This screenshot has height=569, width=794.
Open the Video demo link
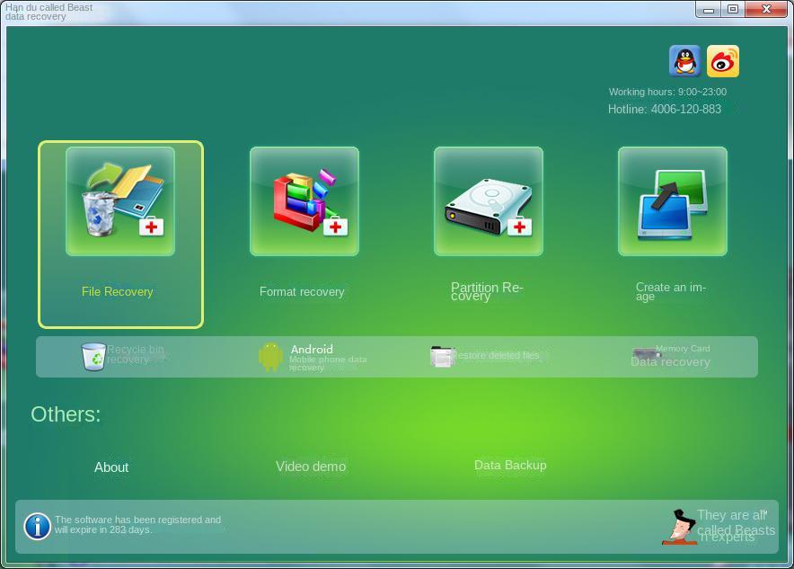pyautogui.click(x=311, y=467)
